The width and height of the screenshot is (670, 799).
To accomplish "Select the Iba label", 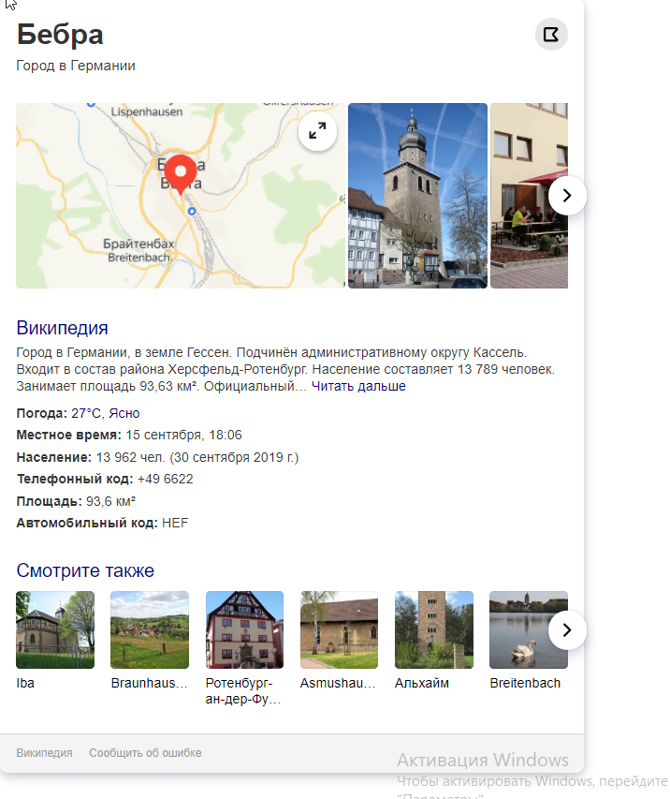I will pyautogui.click(x=25, y=684).
